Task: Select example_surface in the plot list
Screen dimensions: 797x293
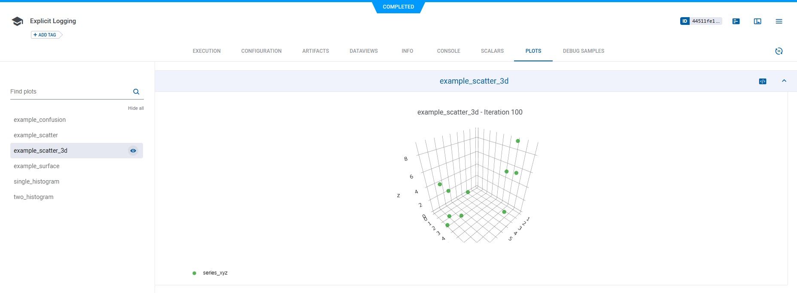Action: click(x=37, y=166)
